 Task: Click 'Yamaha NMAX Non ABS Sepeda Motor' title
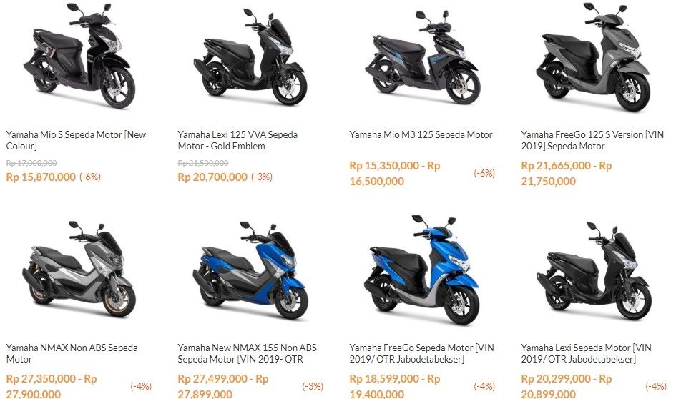pyautogui.click(x=72, y=353)
